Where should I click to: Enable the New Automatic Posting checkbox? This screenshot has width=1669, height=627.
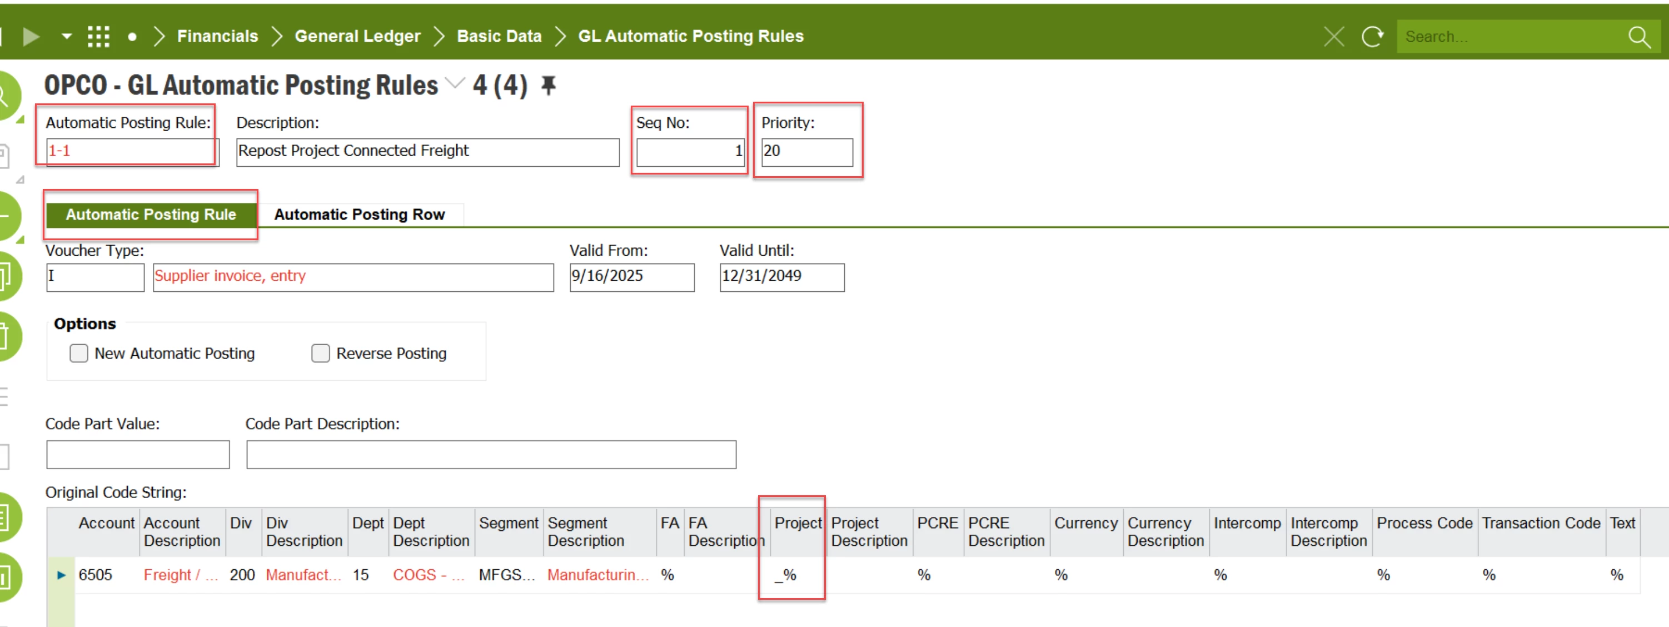click(79, 353)
